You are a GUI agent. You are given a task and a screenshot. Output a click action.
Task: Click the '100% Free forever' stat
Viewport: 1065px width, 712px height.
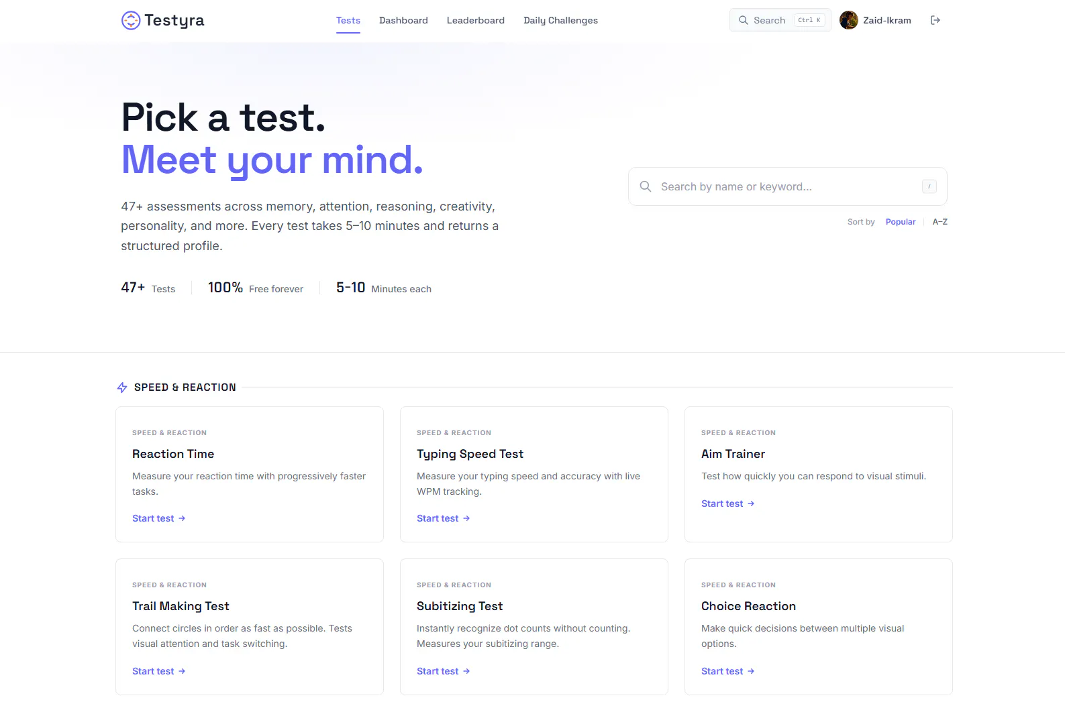(256, 288)
